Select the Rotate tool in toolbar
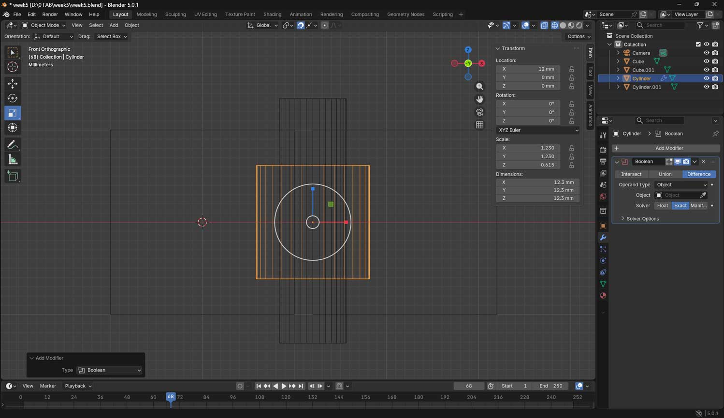This screenshot has height=418, width=724. (x=13, y=98)
